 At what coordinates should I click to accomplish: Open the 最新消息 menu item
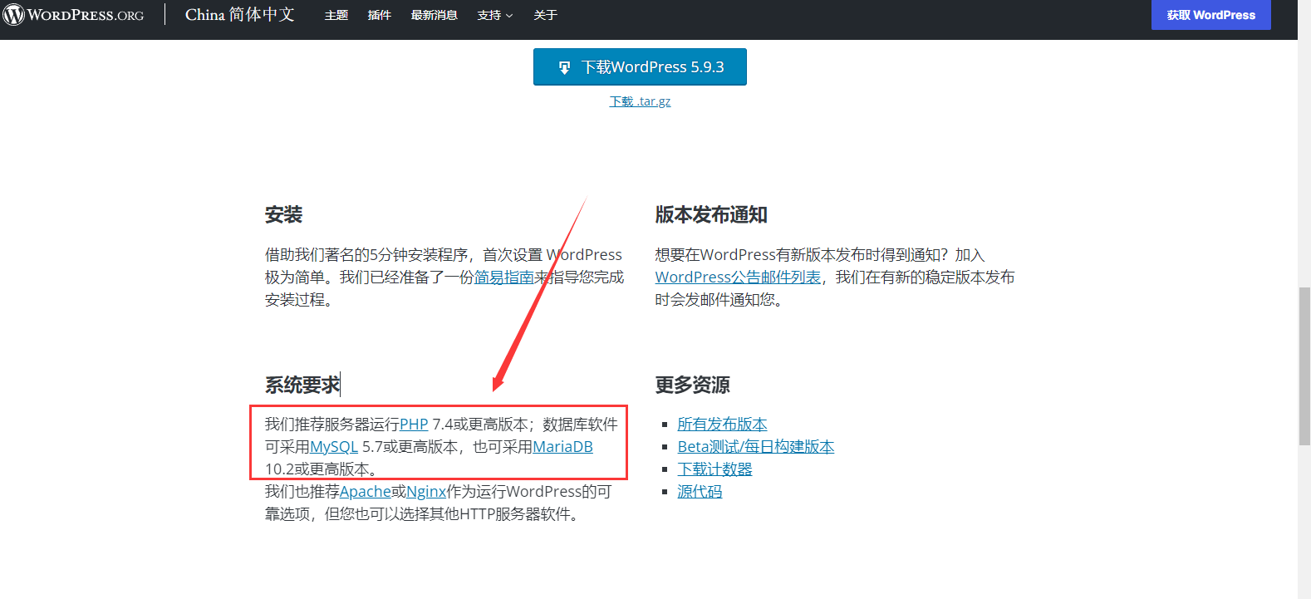coord(434,15)
